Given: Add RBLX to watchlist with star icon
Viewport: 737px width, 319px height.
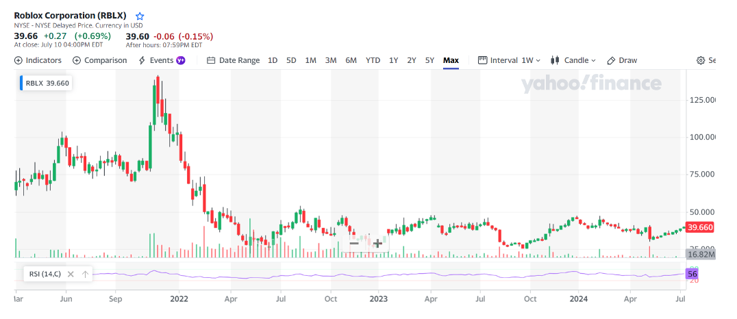Looking at the screenshot, I should (140, 16).
